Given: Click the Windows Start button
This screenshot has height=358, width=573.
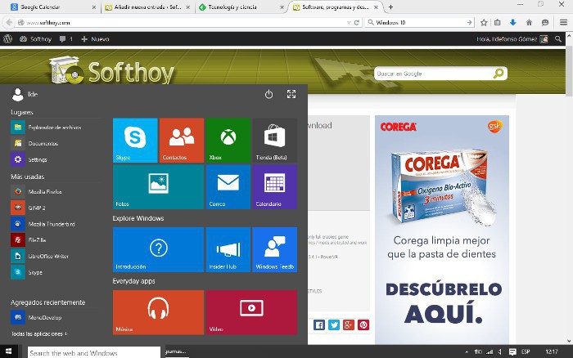Looking at the screenshot, I should pos(8,351).
